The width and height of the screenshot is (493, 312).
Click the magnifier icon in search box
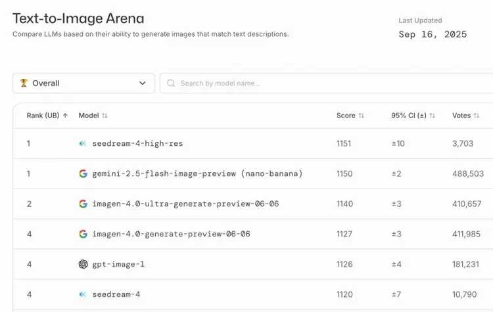coord(172,83)
